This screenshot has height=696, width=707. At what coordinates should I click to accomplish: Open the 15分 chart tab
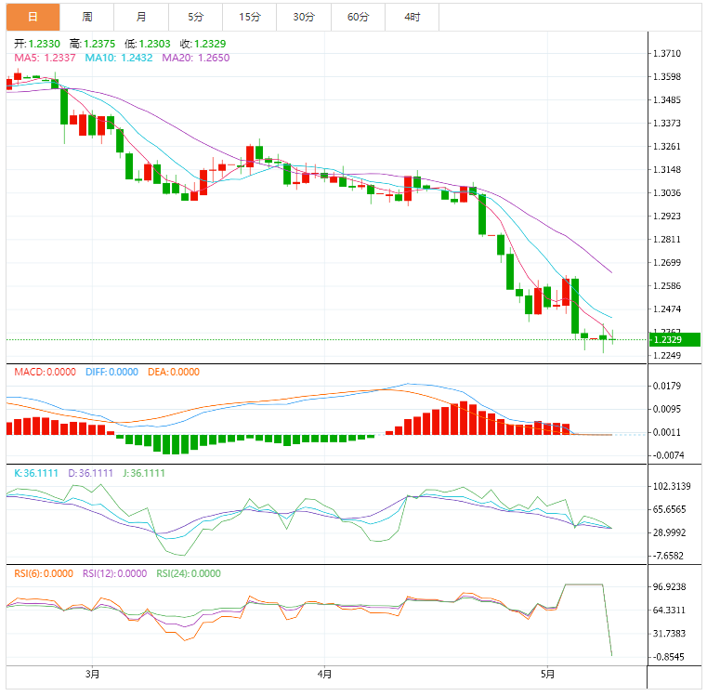[250, 17]
